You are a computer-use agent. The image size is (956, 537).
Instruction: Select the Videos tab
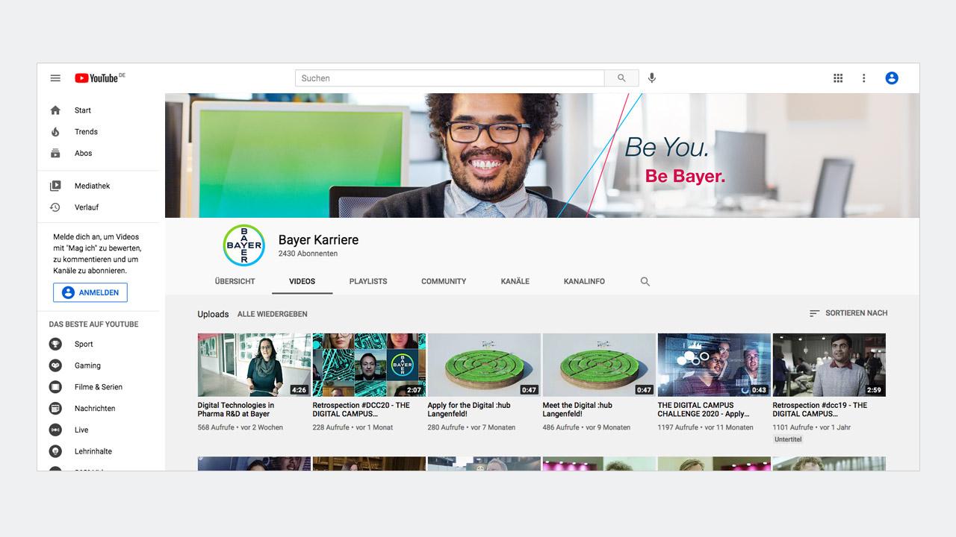302,282
